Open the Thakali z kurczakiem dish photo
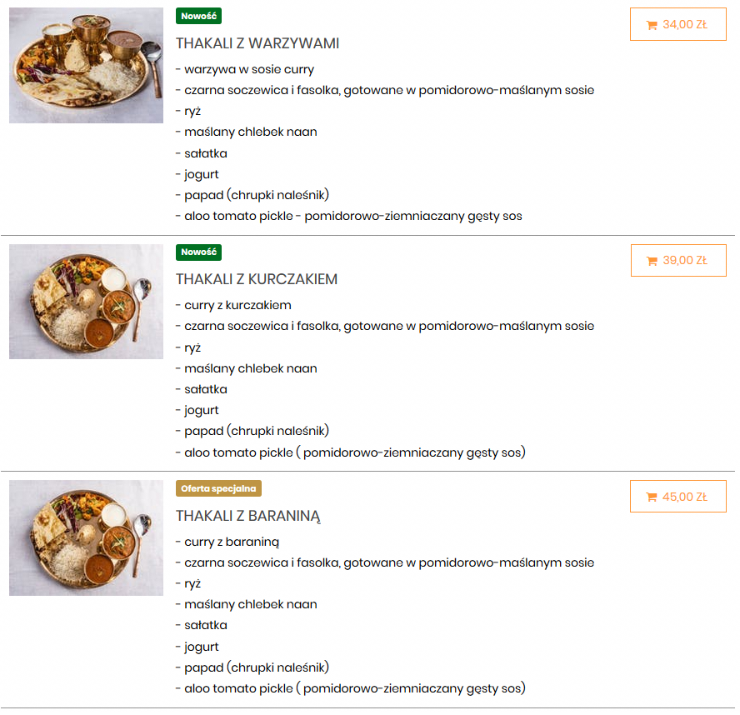The width and height of the screenshot is (740, 715). [86, 302]
